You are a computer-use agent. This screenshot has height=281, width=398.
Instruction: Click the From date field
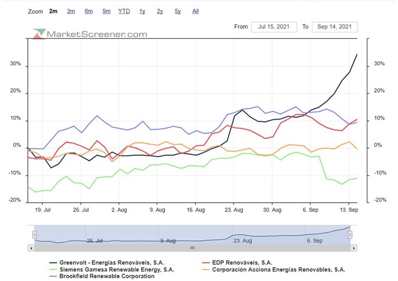coord(274,27)
